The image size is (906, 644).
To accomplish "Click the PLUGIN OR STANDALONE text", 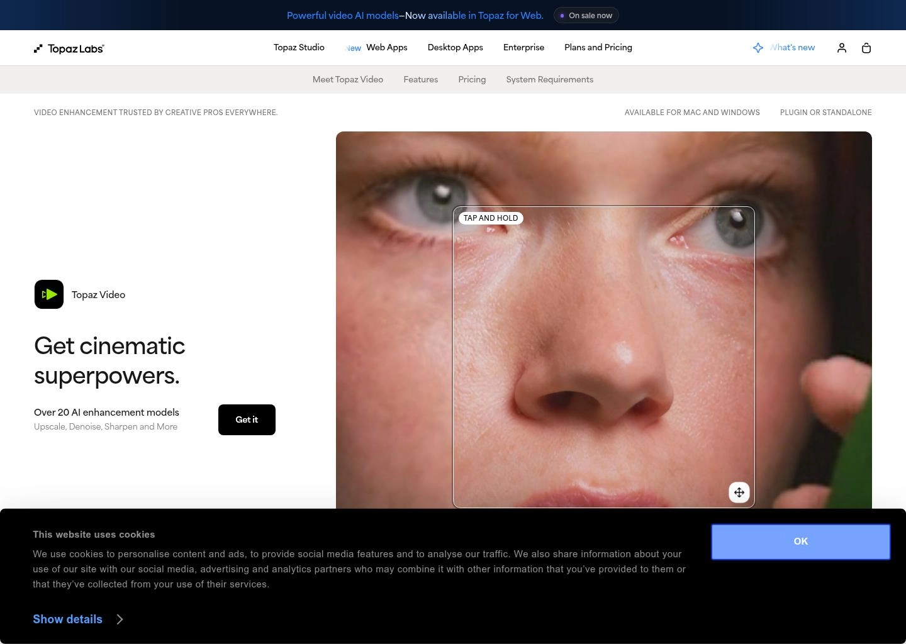I will click(x=826, y=113).
